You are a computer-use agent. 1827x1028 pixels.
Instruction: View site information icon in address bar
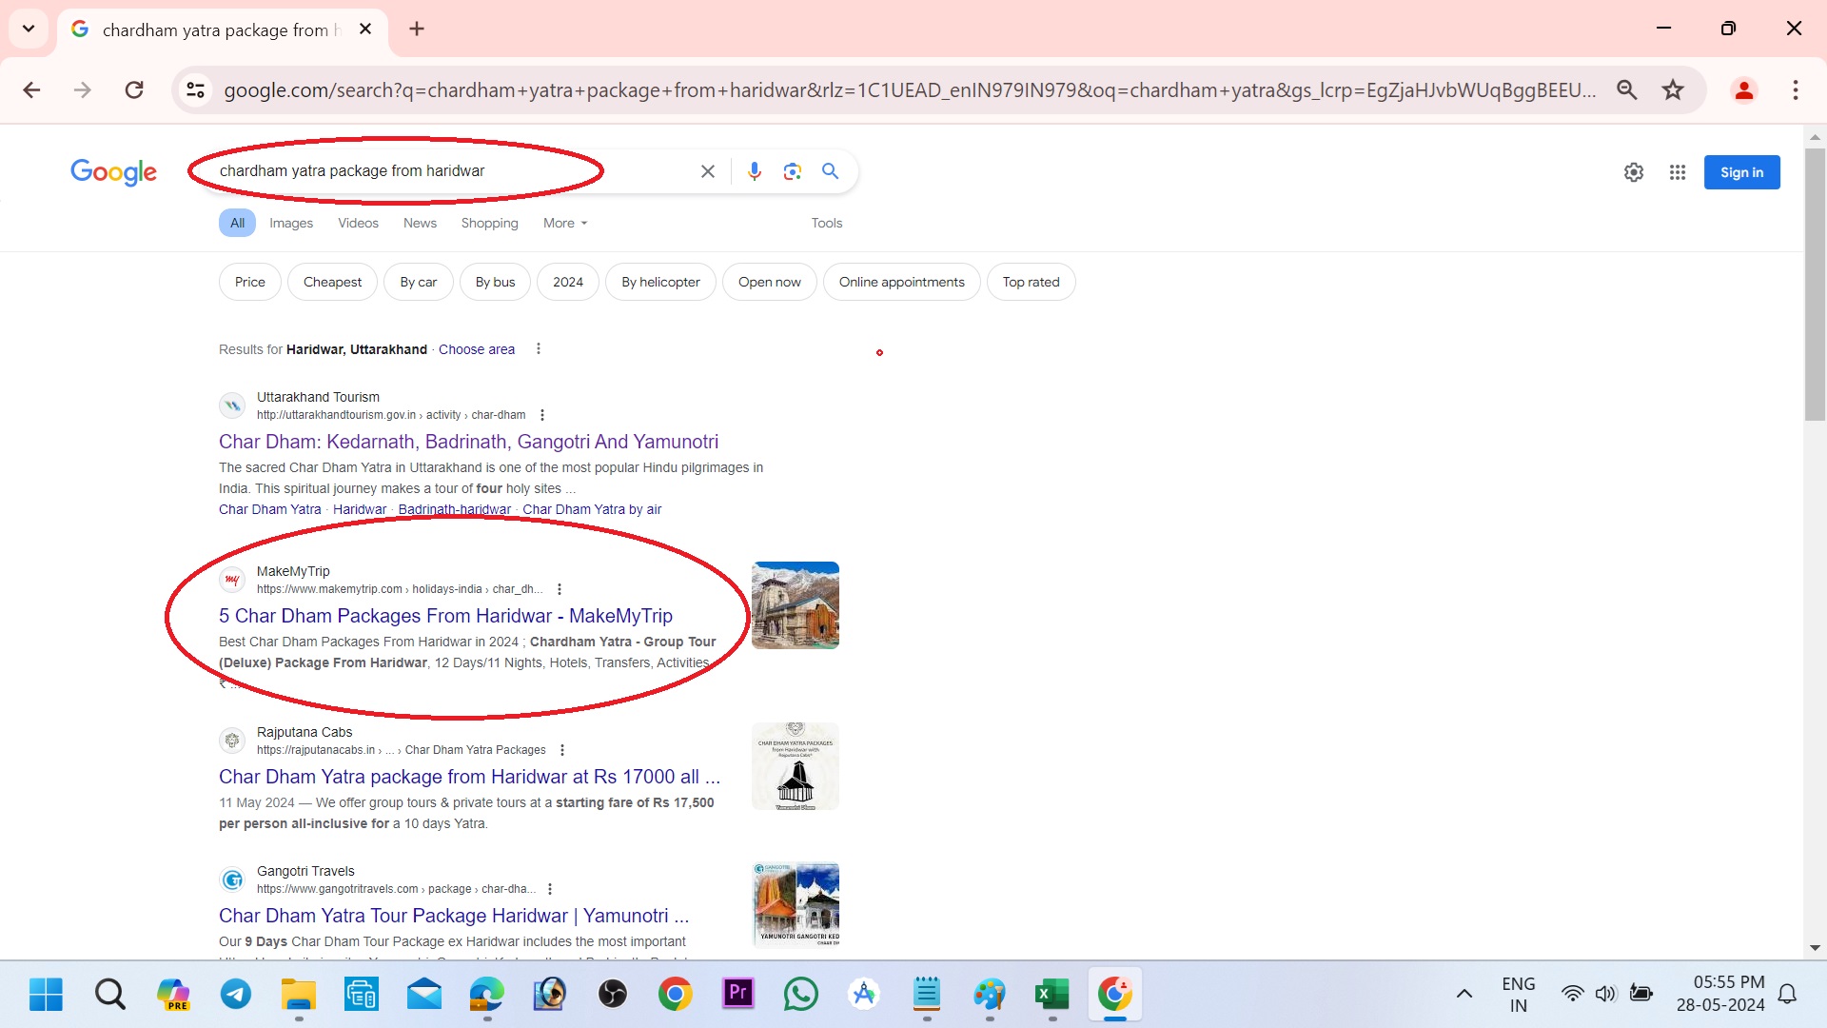[x=195, y=90]
